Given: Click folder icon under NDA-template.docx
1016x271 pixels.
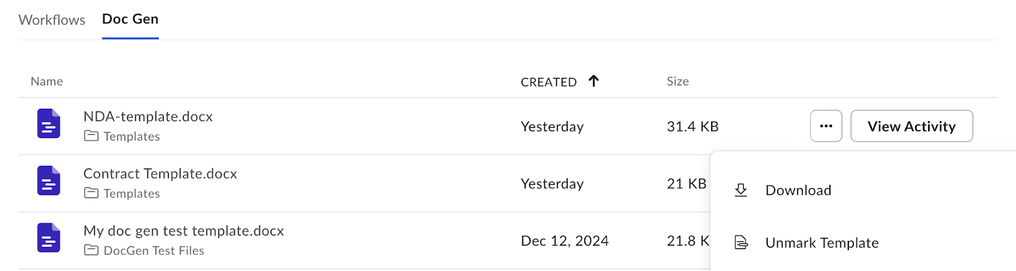Looking at the screenshot, I should [91, 136].
